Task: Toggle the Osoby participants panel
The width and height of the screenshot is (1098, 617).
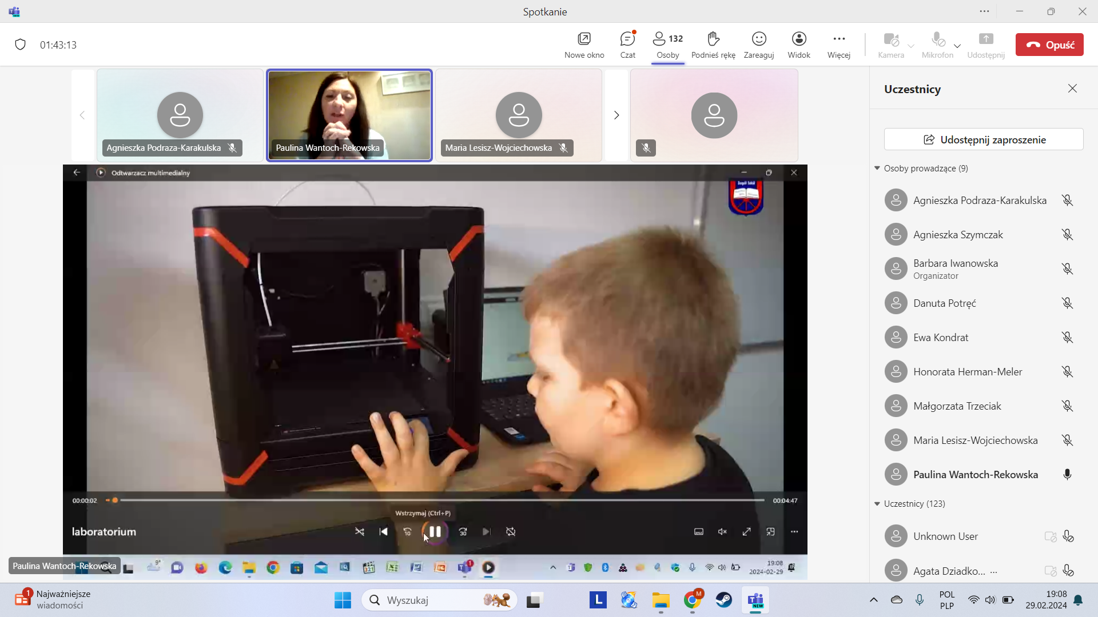Action: [x=667, y=45]
